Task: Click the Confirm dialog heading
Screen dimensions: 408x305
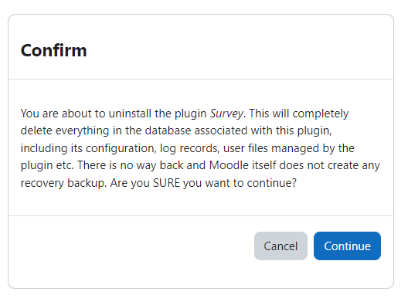Action: 53,50
